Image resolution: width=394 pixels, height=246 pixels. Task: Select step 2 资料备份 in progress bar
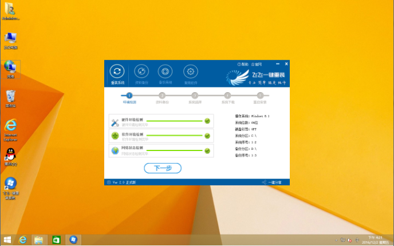pos(162,96)
